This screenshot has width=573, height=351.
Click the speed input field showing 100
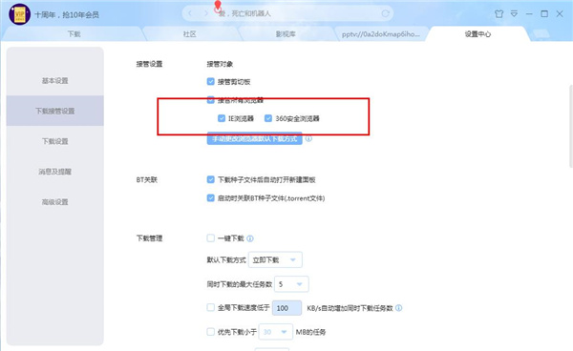pyautogui.click(x=286, y=308)
